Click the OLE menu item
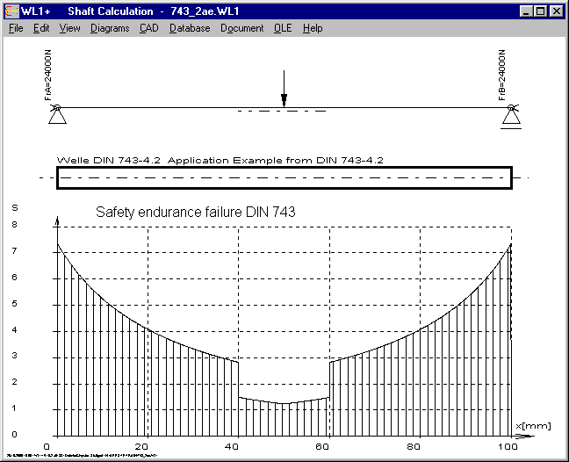 point(283,28)
